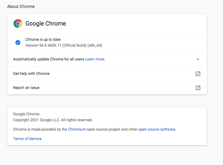Image resolution: width=223 pixels, height=165 pixels.
Task: Click the About Chrome heading
Action: [21, 6]
